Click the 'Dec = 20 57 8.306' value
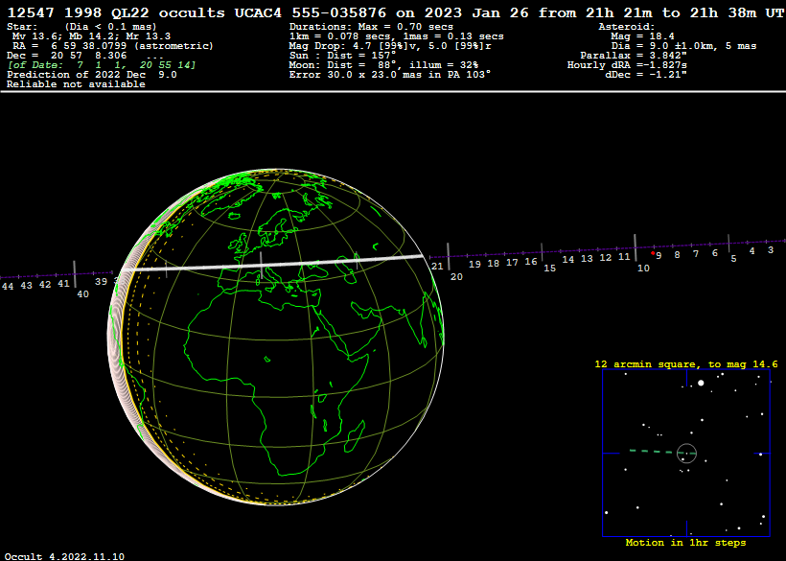 point(67,56)
